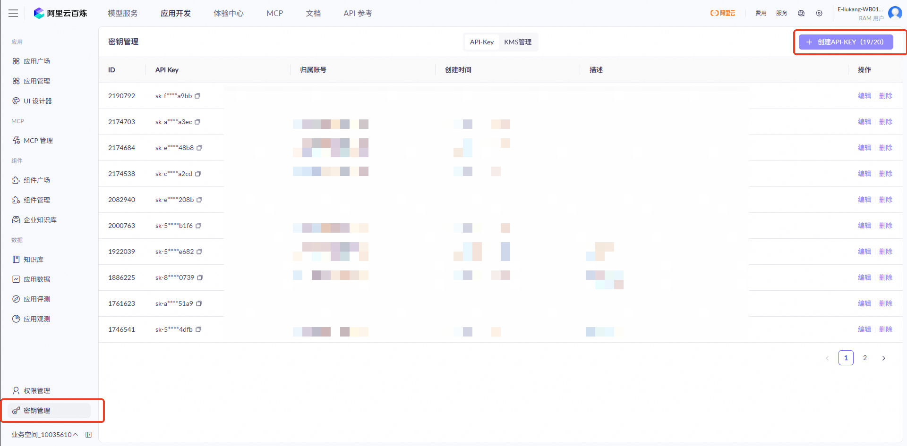
Task: Delete the key with ID 2190792
Action: [x=886, y=96]
